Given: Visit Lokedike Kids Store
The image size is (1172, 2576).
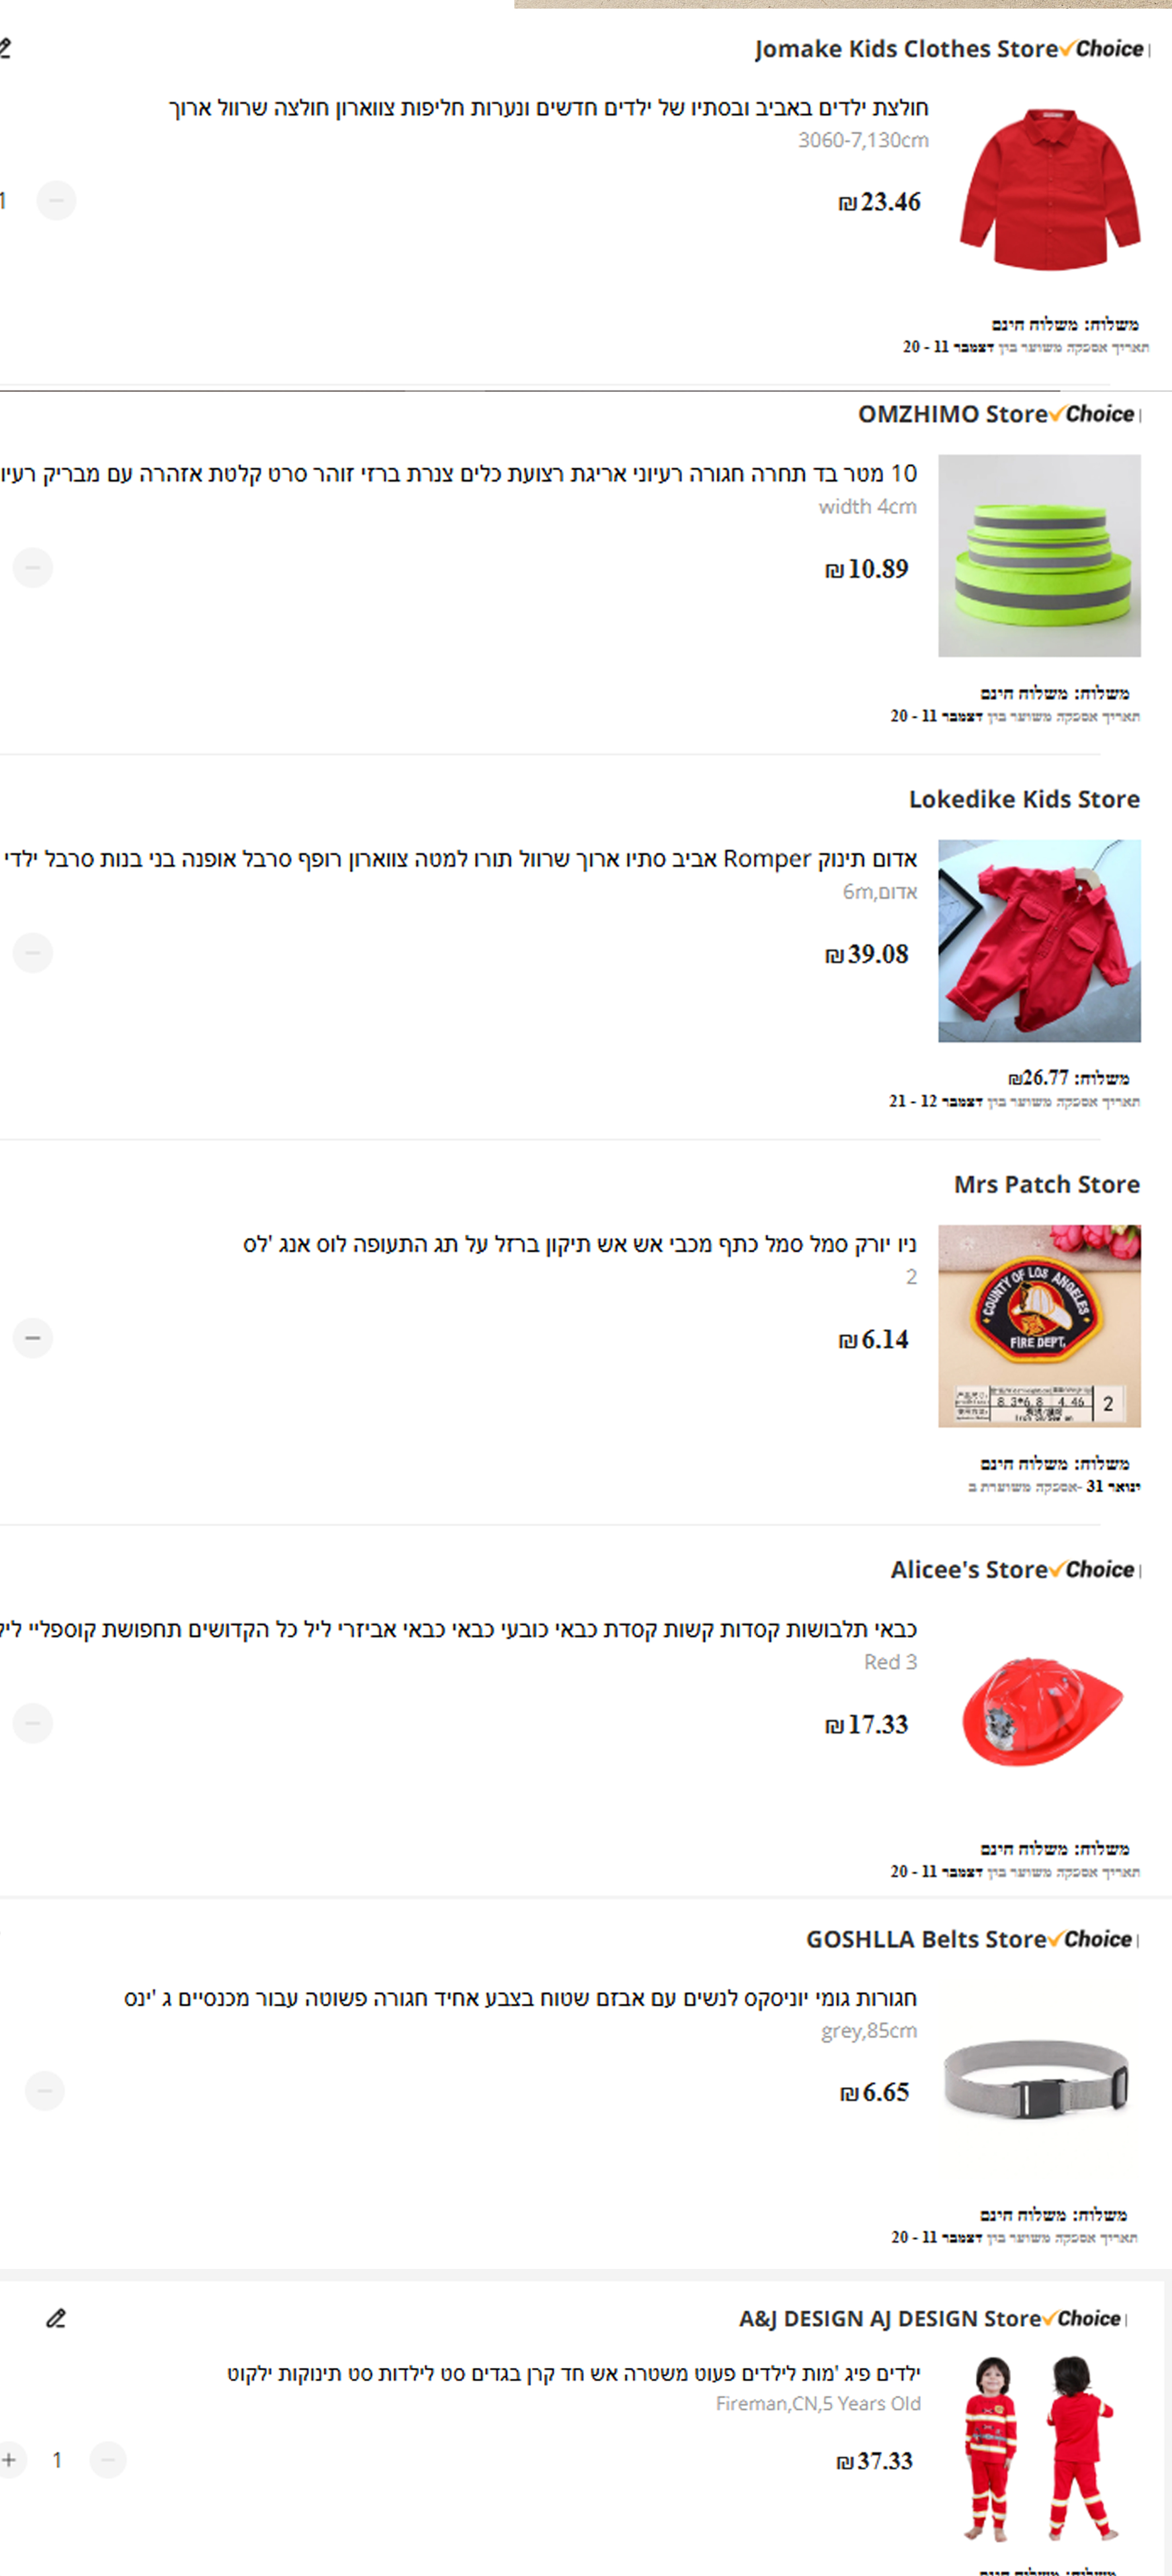Looking at the screenshot, I should (1024, 799).
